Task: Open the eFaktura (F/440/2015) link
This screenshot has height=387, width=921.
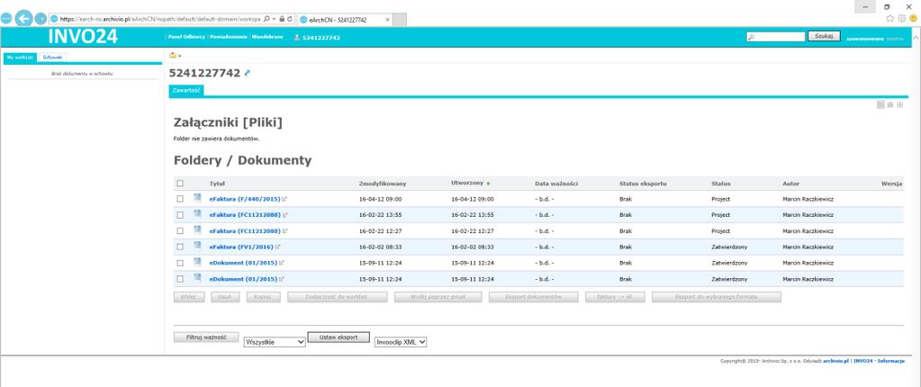Action: click(245, 199)
